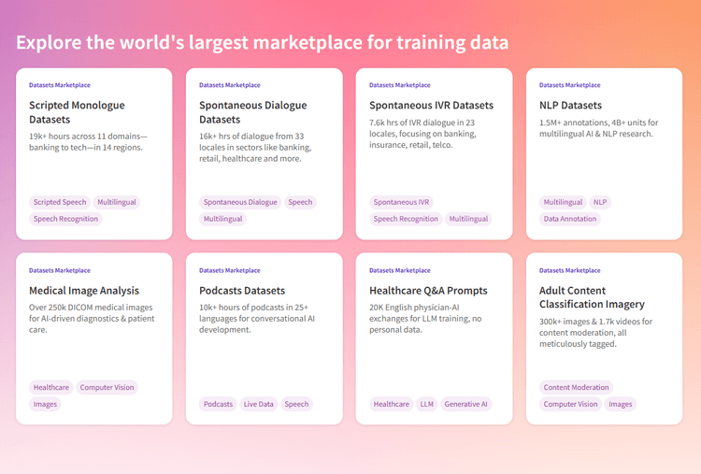Image resolution: width=701 pixels, height=474 pixels.
Task: Click the Spontaneous IVR tag pill
Action: click(401, 202)
